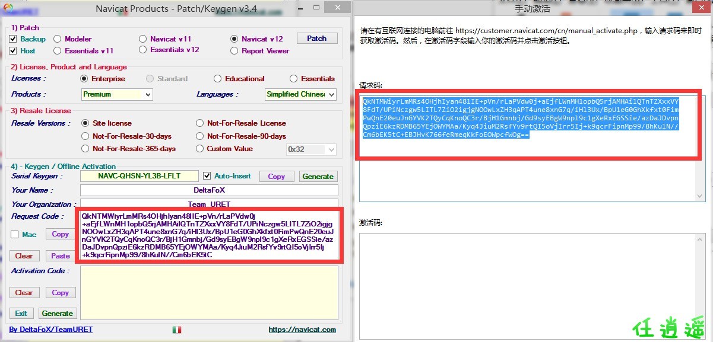
Task: Select Essentials v12 radio option
Action: tap(143, 50)
